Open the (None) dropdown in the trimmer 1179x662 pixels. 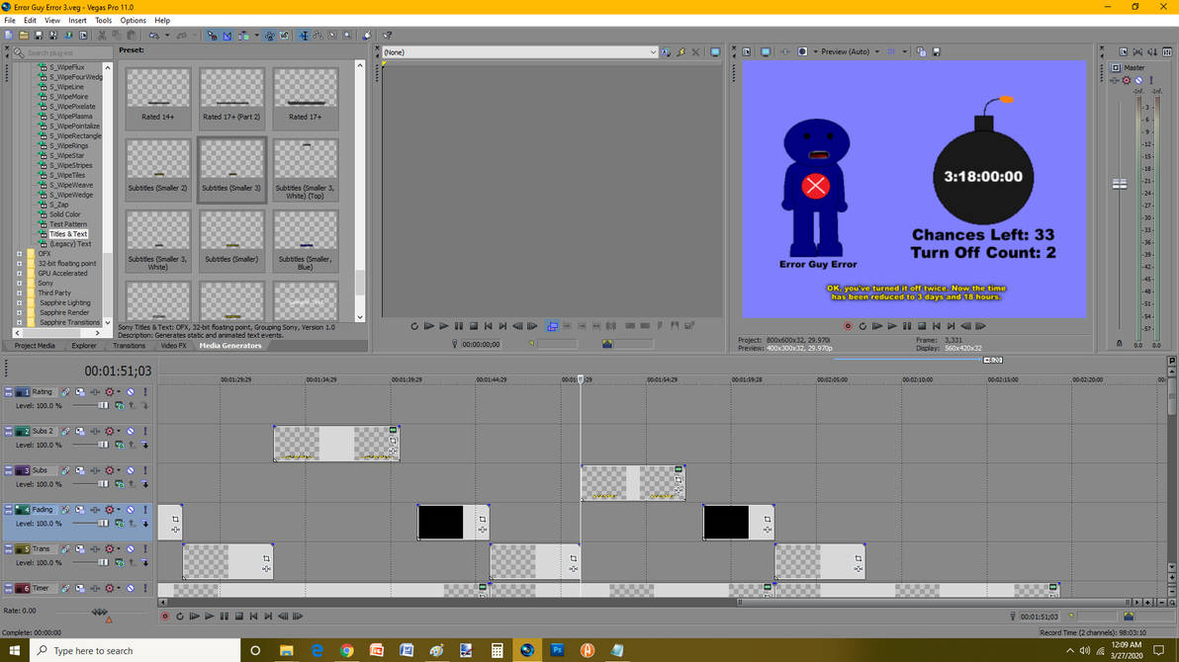tap(653, 52)
